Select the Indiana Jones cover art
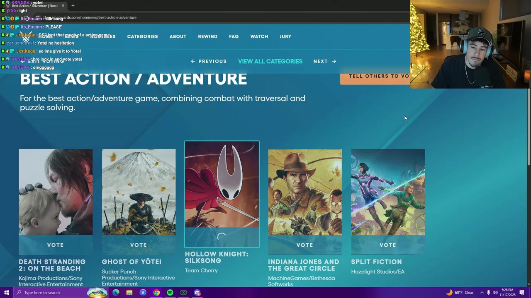 click(305, 192)
